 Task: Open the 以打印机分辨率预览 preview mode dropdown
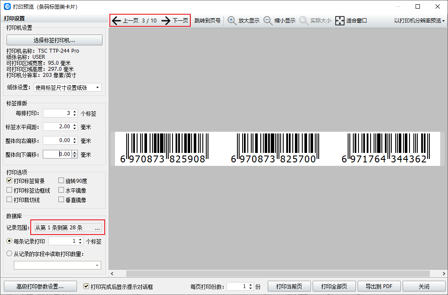point(419,21)
